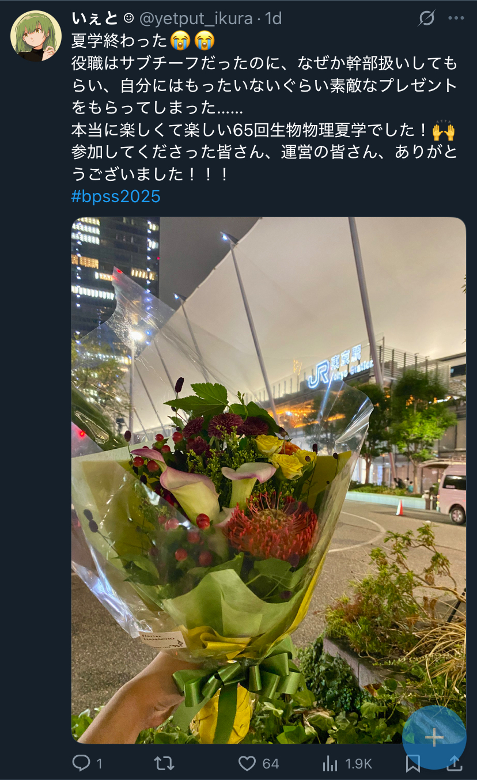Open the @yetput_ikura handle
Screen dimensions: 477x780
pyautogui.click(x=196, y=18)
